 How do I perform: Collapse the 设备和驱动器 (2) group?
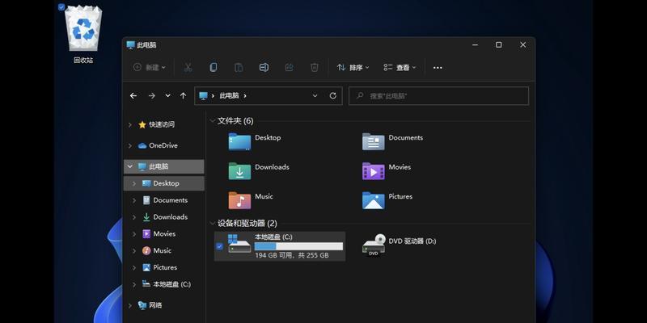[213, 224]
